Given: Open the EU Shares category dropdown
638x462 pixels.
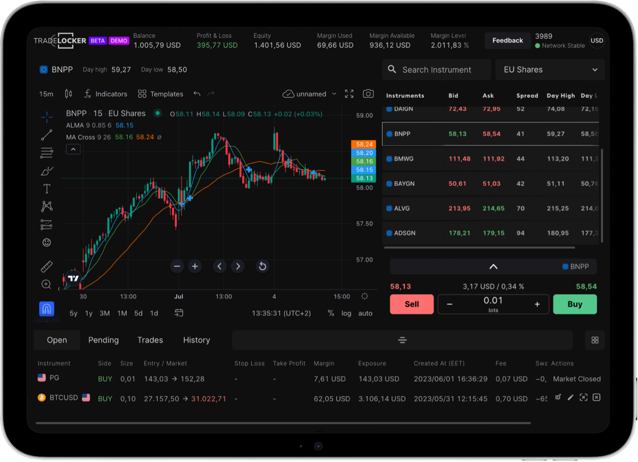Looking at the screenshot, I should coord(550,70).
